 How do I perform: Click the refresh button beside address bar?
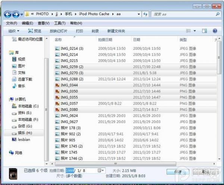(x=146, y=14)
